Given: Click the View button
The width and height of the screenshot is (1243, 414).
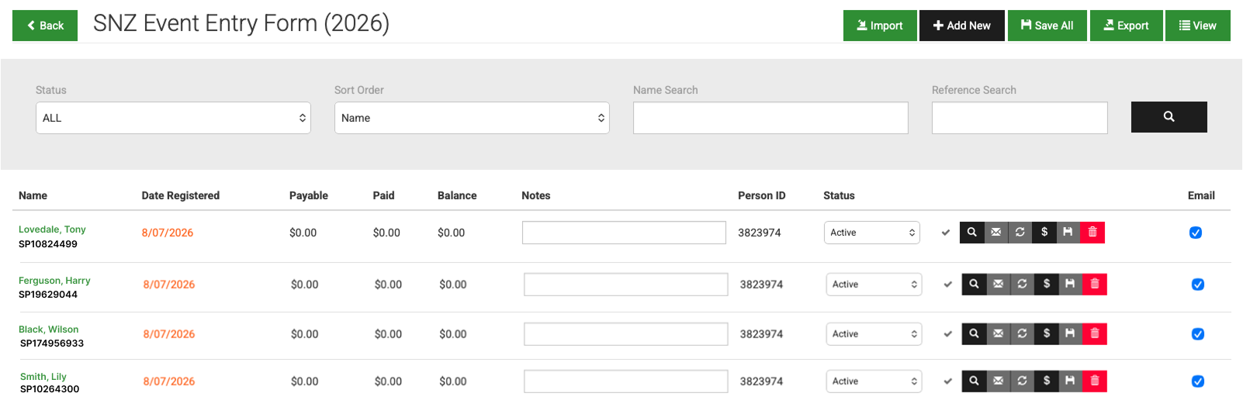Looking at the screenshot, I should 1198,26.
